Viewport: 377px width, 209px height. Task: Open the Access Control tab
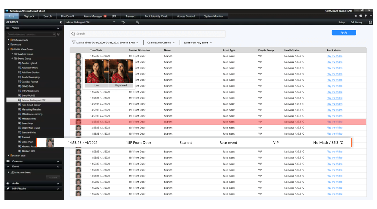(186, 16)
